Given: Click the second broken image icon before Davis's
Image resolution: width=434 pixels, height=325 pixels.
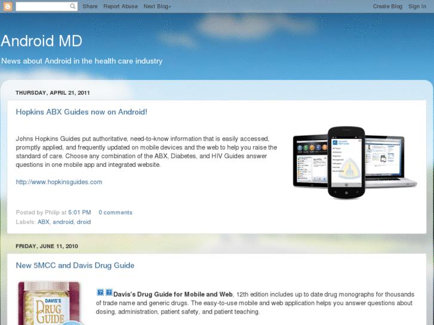Looking at the screenshot, I should click(x=109, y=292).
